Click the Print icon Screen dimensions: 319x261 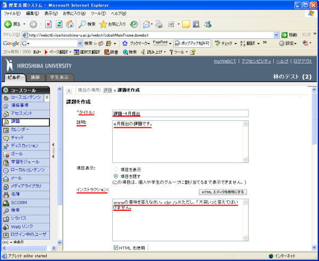coord(159,25)
